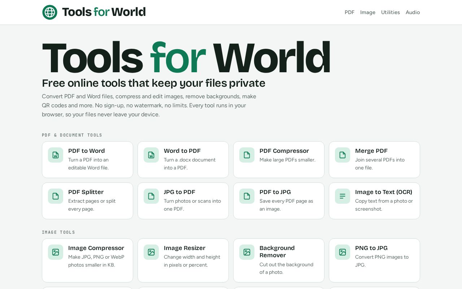
Task: Click the PDF to Word card icon
Action: tap(56, 155)
